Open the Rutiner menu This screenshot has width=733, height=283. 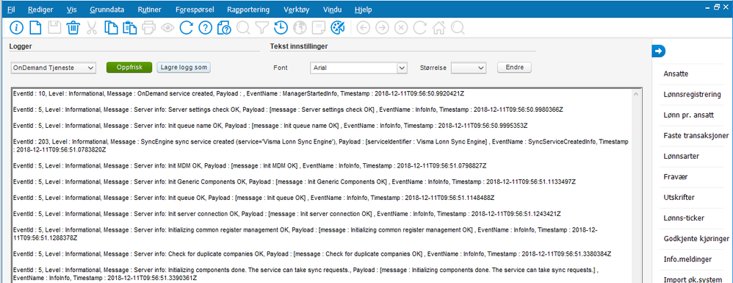151,10
